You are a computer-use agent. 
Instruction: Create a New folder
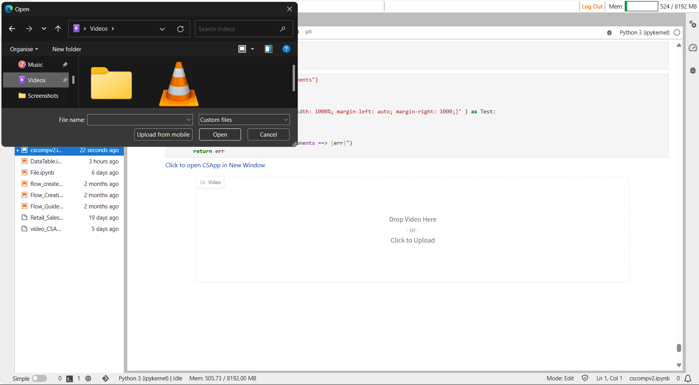tap(67, 49)
